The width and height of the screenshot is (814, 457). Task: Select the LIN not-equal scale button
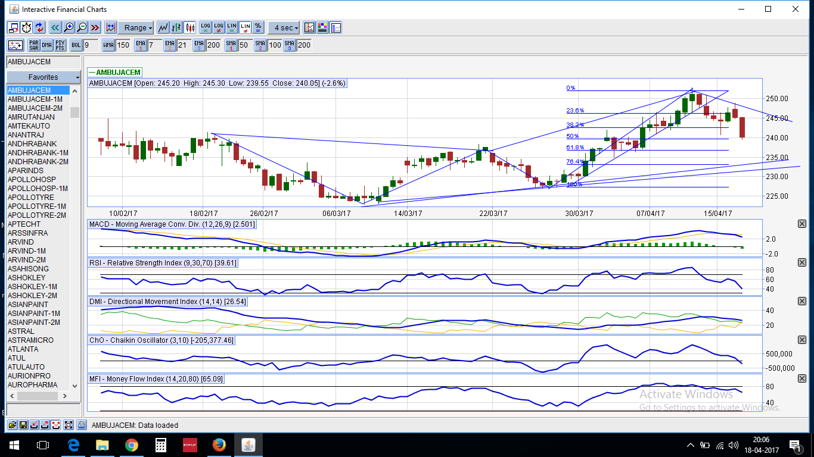(x=245, y=27)
